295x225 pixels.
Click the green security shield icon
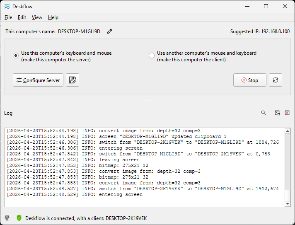[19, 218]
